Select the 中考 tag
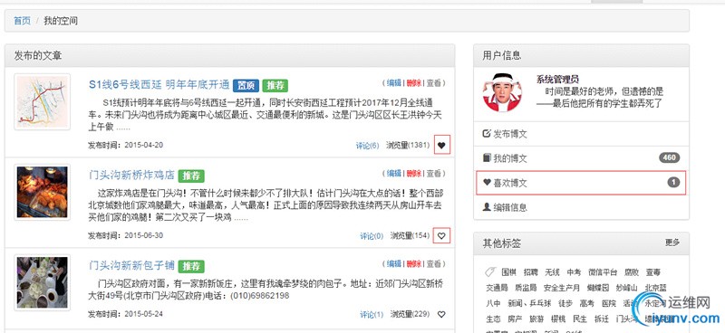The image size is (725, 333). click(x=574, y=272)
